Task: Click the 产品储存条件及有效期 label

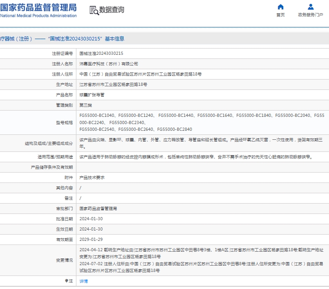Action: pyautogui.click(x=52, y=167)
